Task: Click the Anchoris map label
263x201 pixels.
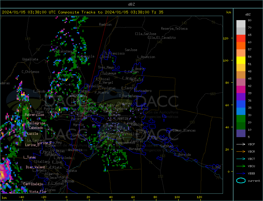Action: tap(75, 150)
